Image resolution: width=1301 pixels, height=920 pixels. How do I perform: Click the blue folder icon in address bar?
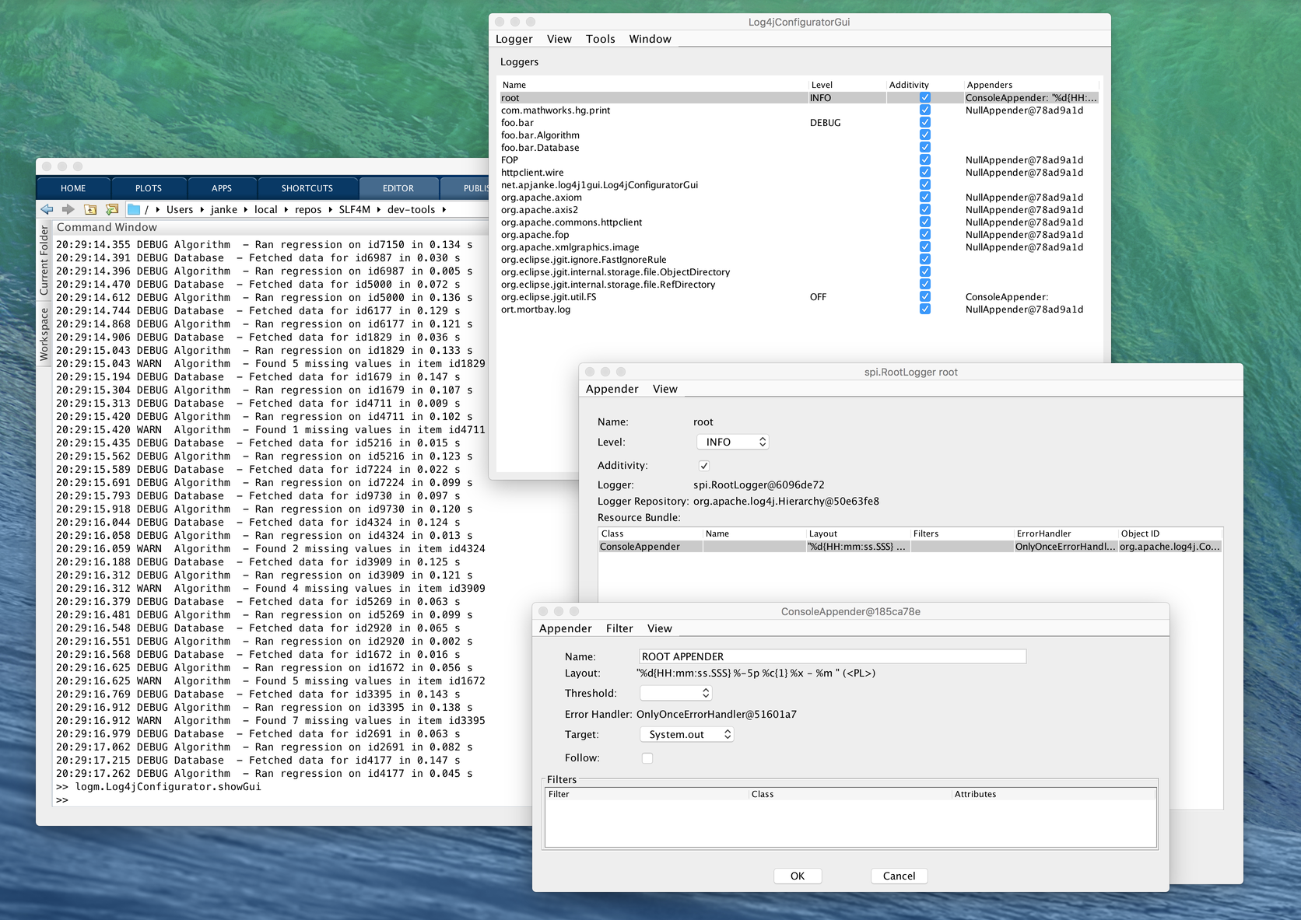134,209
